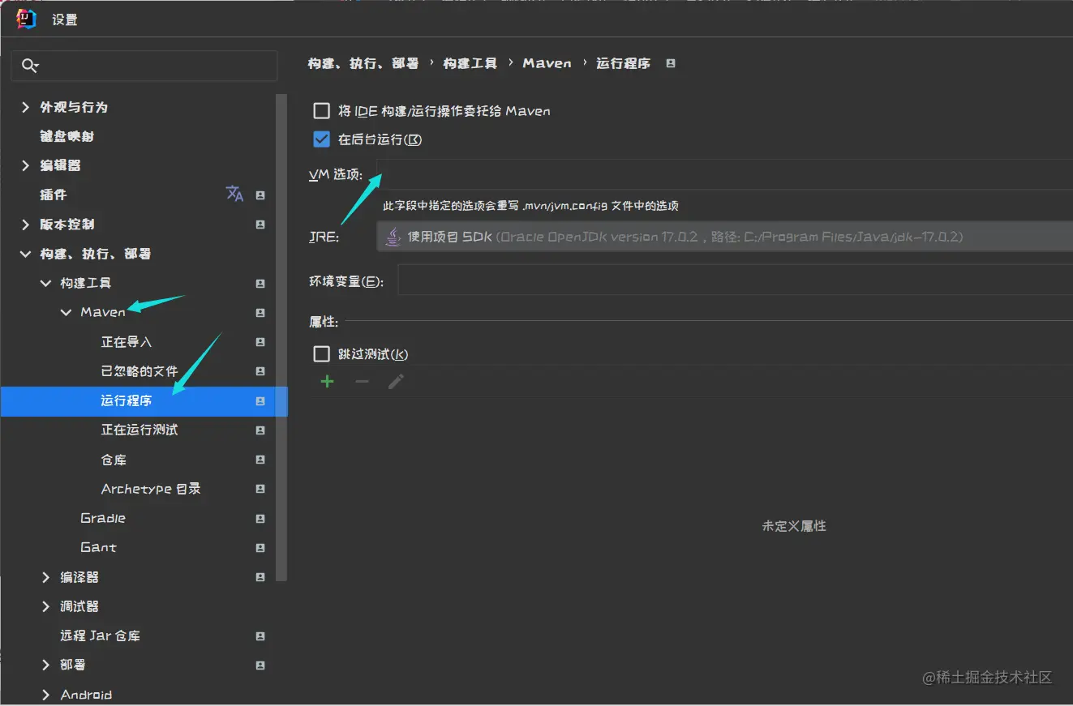Click the project-level icon on the Maven row

click(x=260, y=313)
